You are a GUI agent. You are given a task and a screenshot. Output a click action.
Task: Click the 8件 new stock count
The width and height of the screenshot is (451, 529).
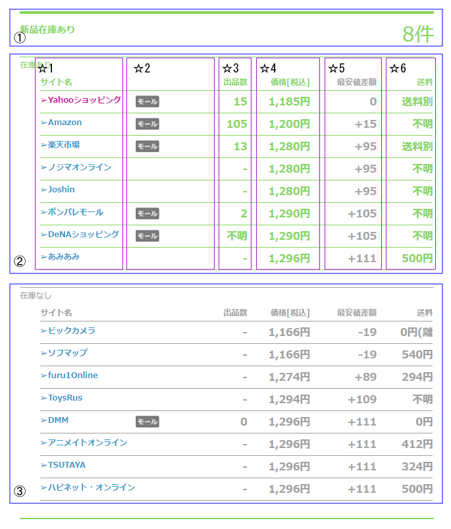418,34
